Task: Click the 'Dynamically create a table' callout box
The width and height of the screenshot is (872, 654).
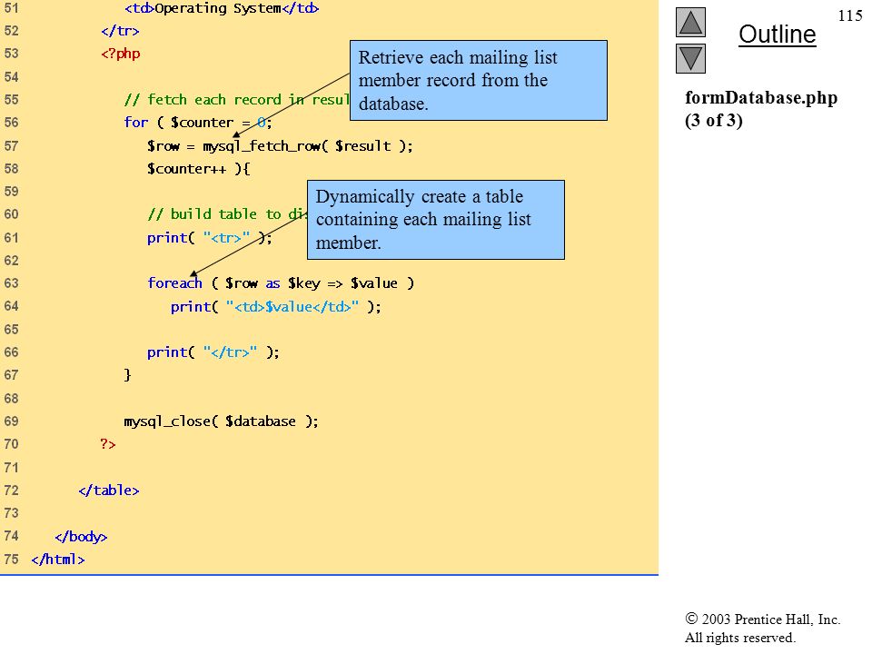Action: click(x=435, y=220)
